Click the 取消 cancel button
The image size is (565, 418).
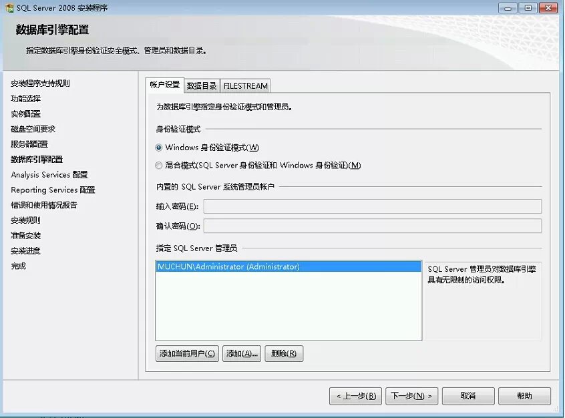click(468, 396)
